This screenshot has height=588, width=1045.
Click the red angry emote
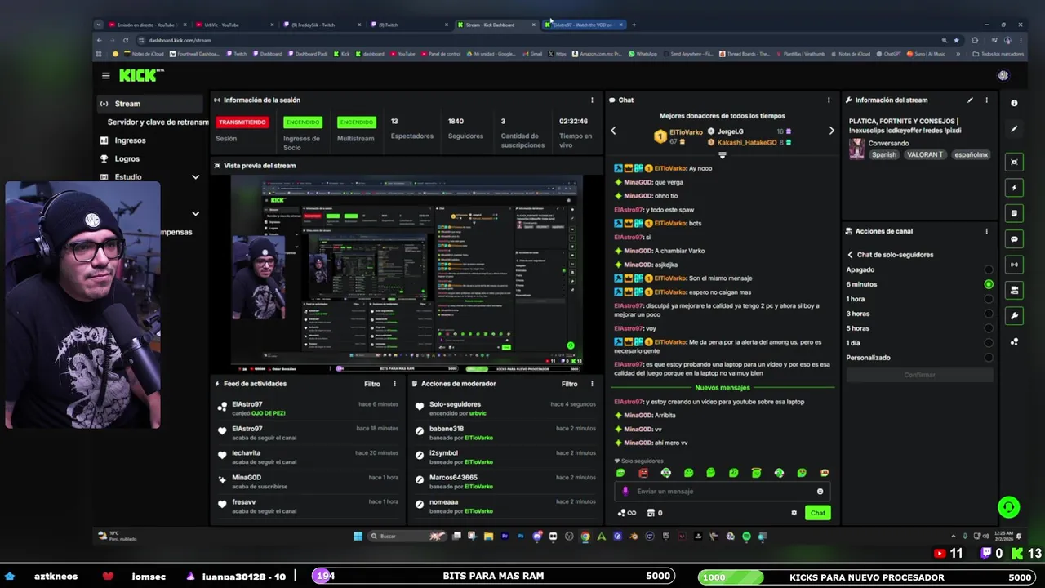click(x=643, y=473)
